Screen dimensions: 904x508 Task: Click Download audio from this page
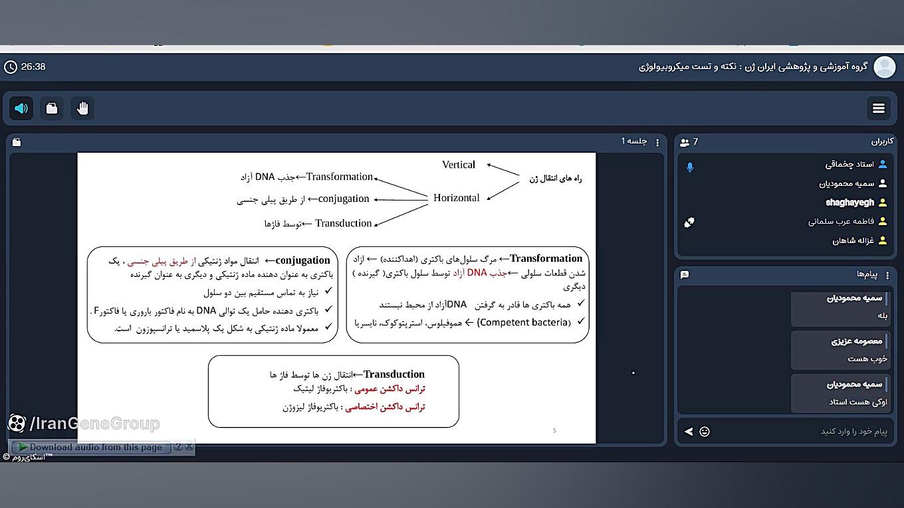click(x=90, y=447)
